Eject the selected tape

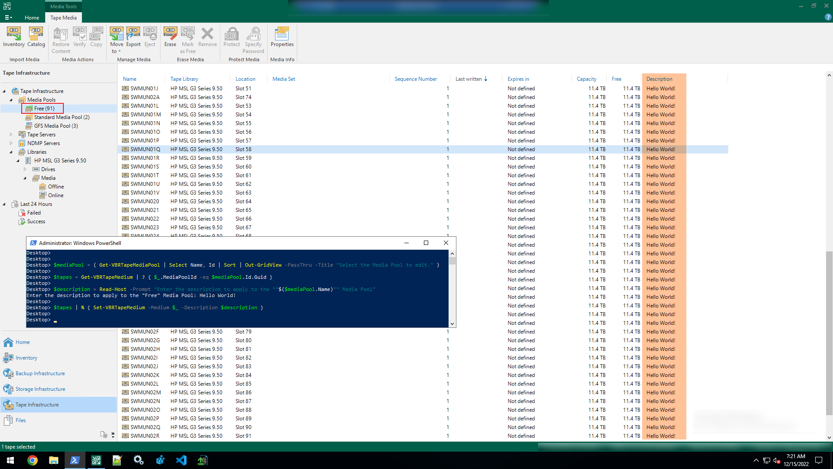coord(150,38)
